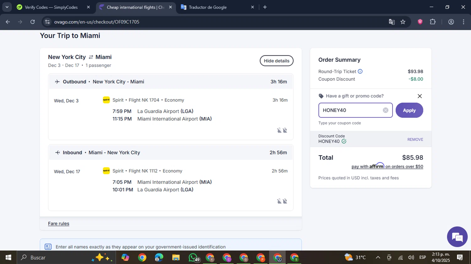The height and width of the screenshot is (264, 471).
Task: Open Copilot from the taskbar
Action: click(125, 257)
